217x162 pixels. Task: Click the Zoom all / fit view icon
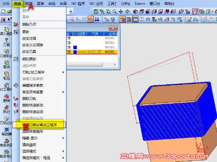tap(96, 11)
